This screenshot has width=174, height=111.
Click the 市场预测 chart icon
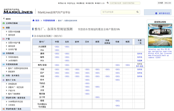pyautogui.click(x=4, y=53)
